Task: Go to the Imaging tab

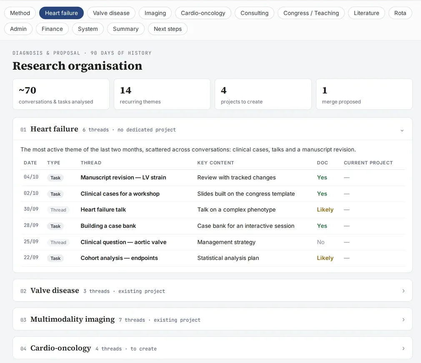Action: tap(155, 13)
